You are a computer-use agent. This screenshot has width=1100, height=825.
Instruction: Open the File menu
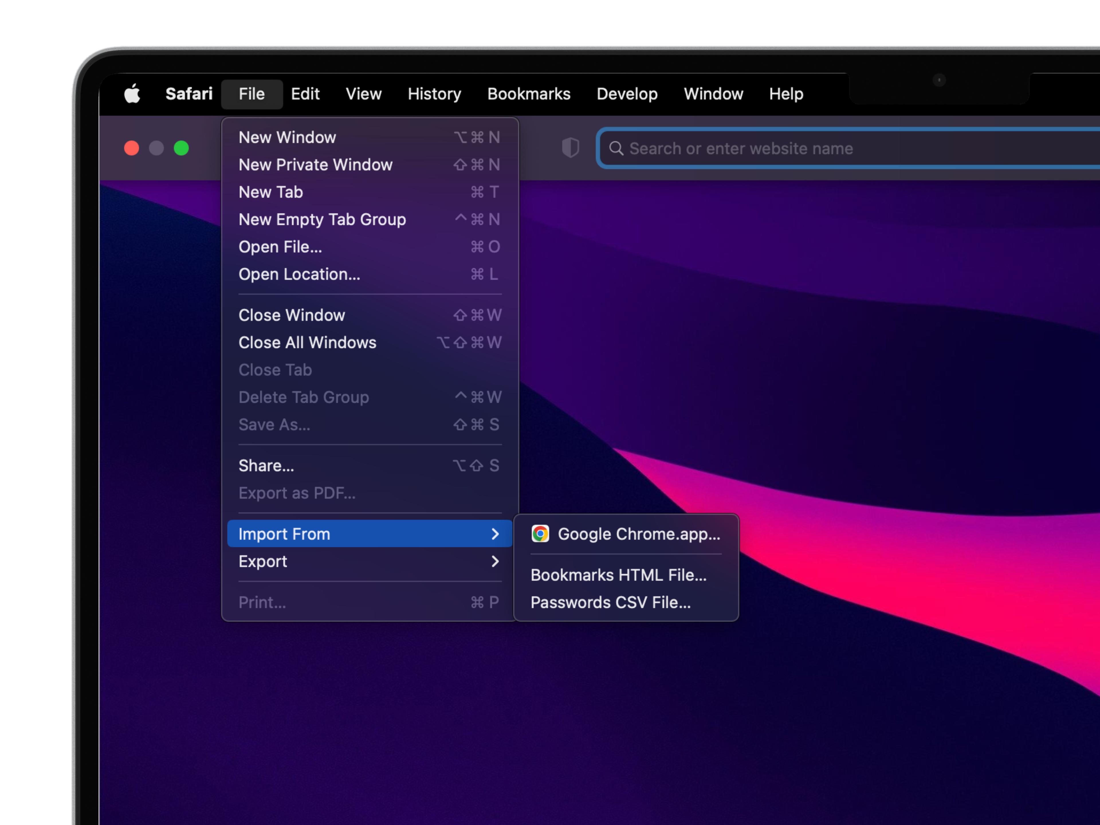click(x=252, y=94)
